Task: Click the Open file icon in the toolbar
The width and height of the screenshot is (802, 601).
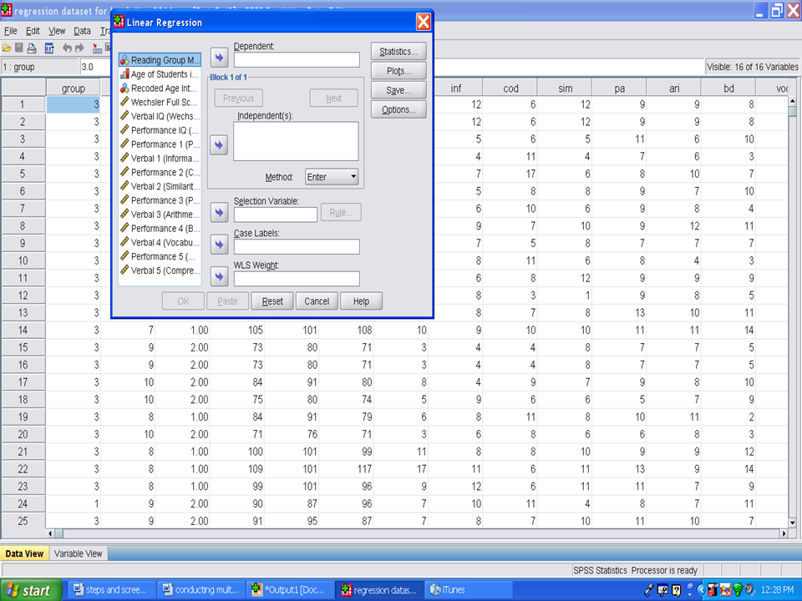Action: pos(7,48)
